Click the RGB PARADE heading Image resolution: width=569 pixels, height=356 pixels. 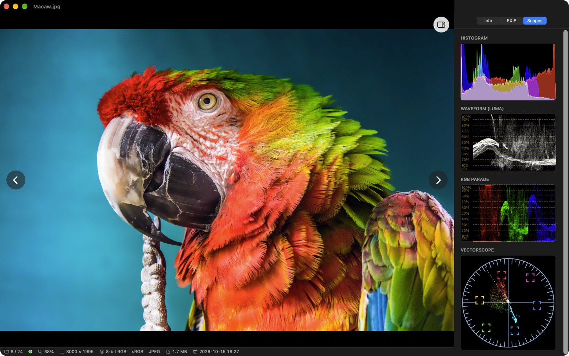475,179
